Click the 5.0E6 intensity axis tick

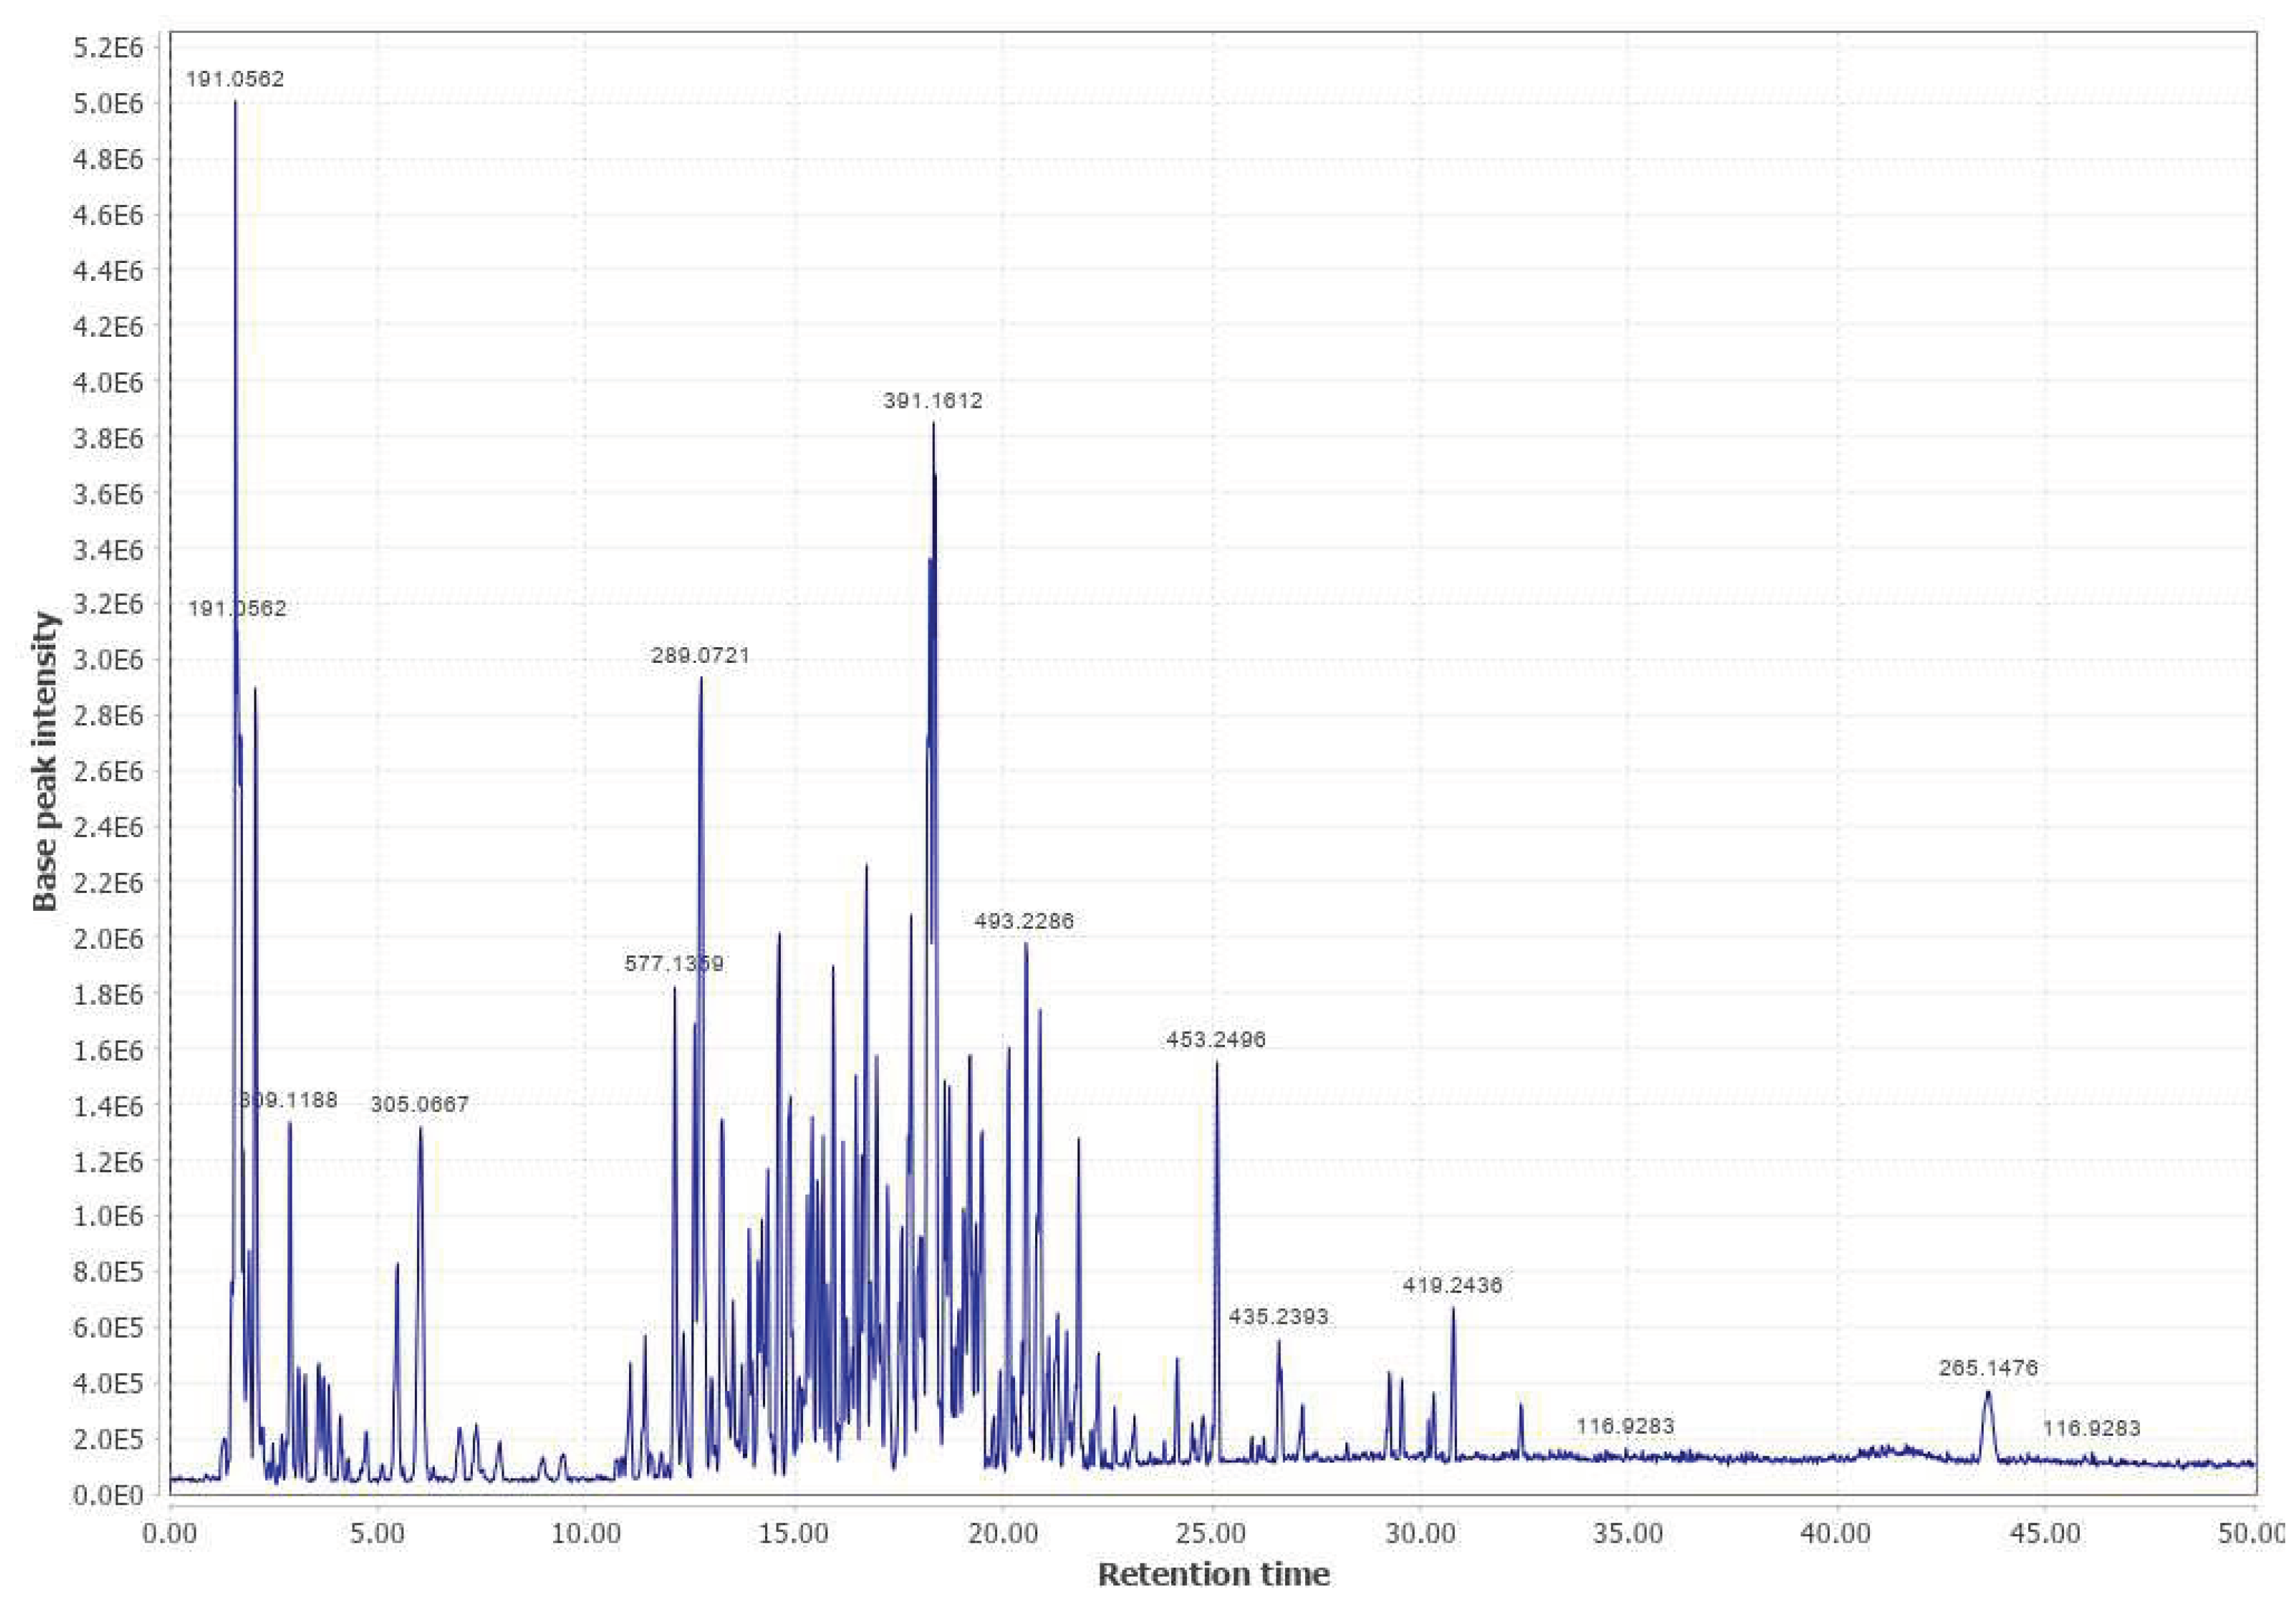pyautogui.click(x=110, y=102)
